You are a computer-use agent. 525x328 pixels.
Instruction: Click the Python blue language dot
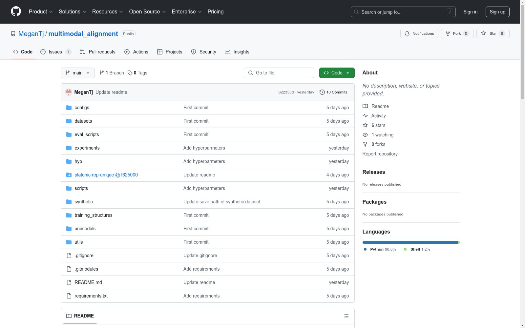pos(365,249)
